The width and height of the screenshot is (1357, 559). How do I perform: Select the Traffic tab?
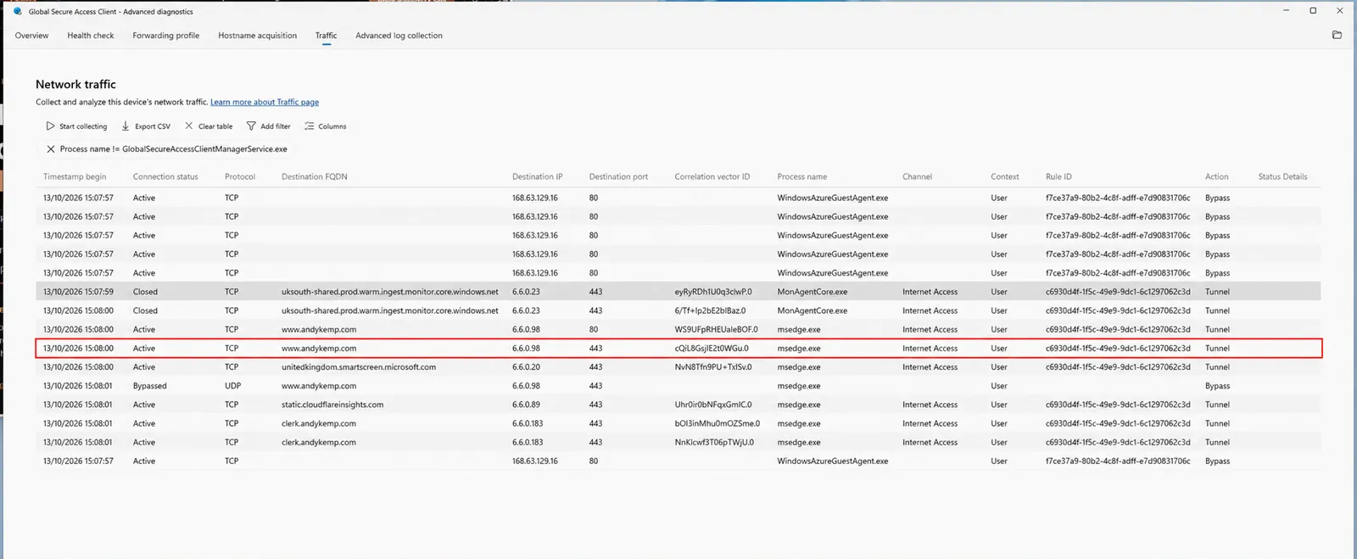[326, 36]
